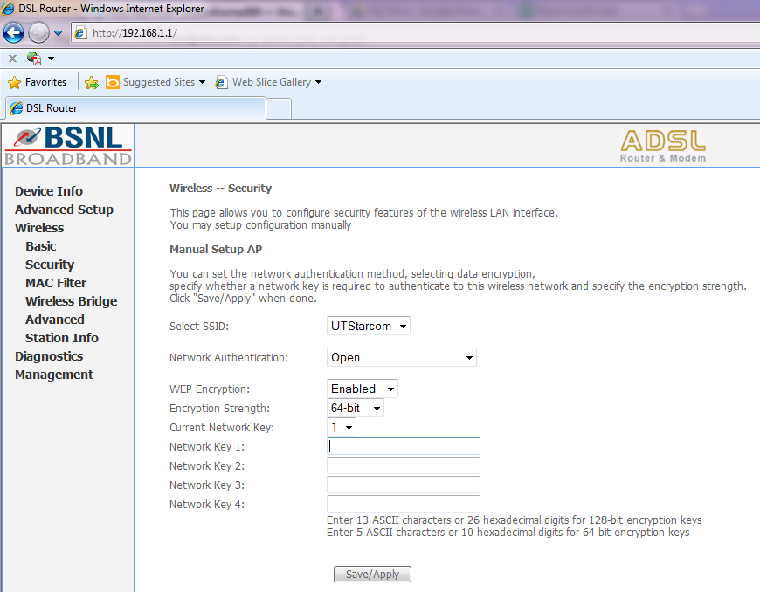Viewport: 760px width, 592px height.
Task: Click the Save/Apply button
Action: (372, 574)
